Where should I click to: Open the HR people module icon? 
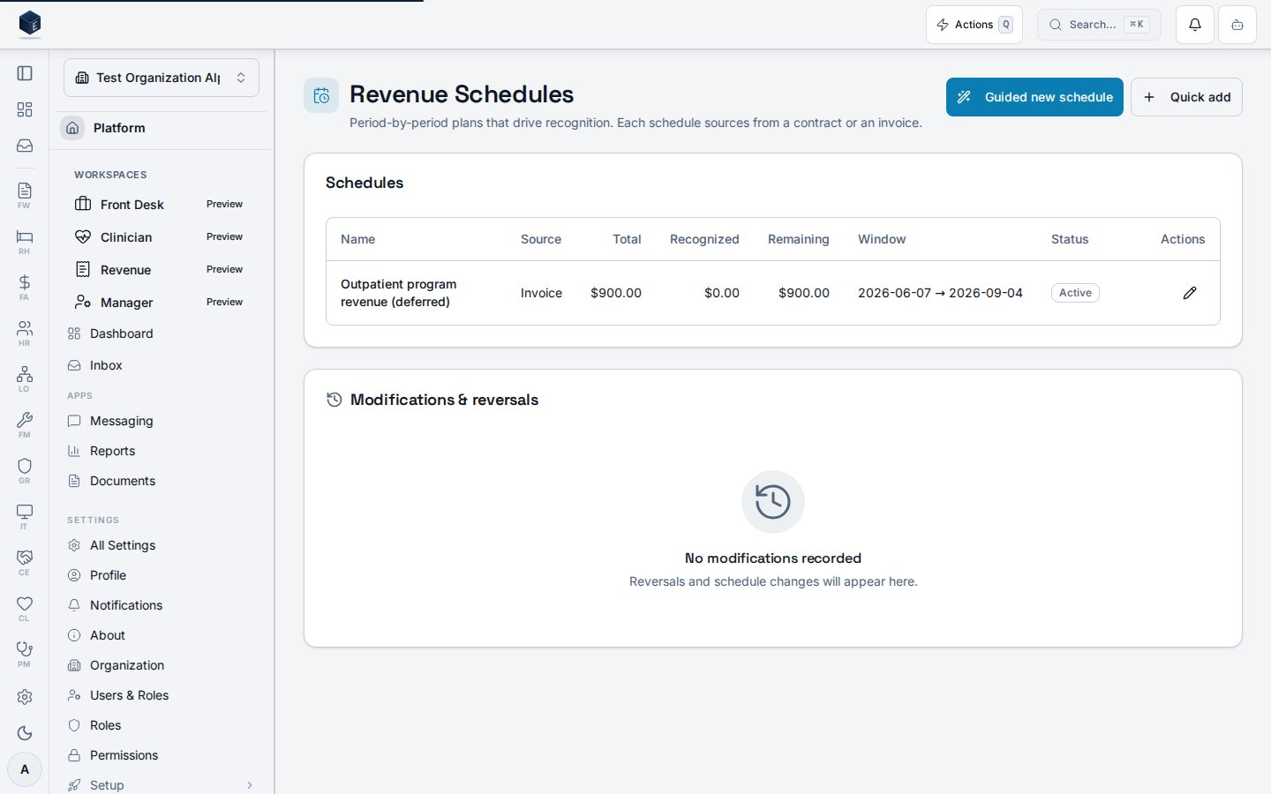[x=25, y=333]
